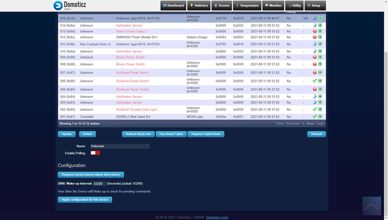This screenshot has width=388, height=220.
Task: Click the green checkmark icon for node 006
Action: click(315, 81)
